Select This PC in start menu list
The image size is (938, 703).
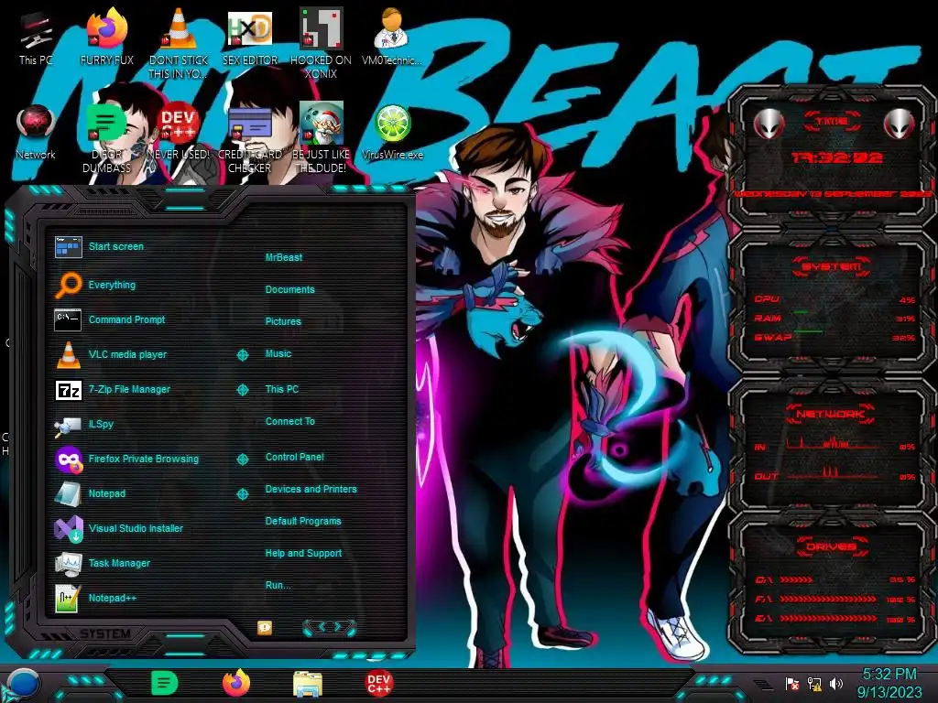click(282, 389)
